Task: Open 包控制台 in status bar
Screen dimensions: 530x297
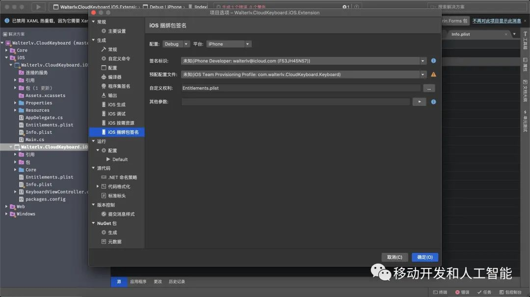Action: (x=510, y=292)
